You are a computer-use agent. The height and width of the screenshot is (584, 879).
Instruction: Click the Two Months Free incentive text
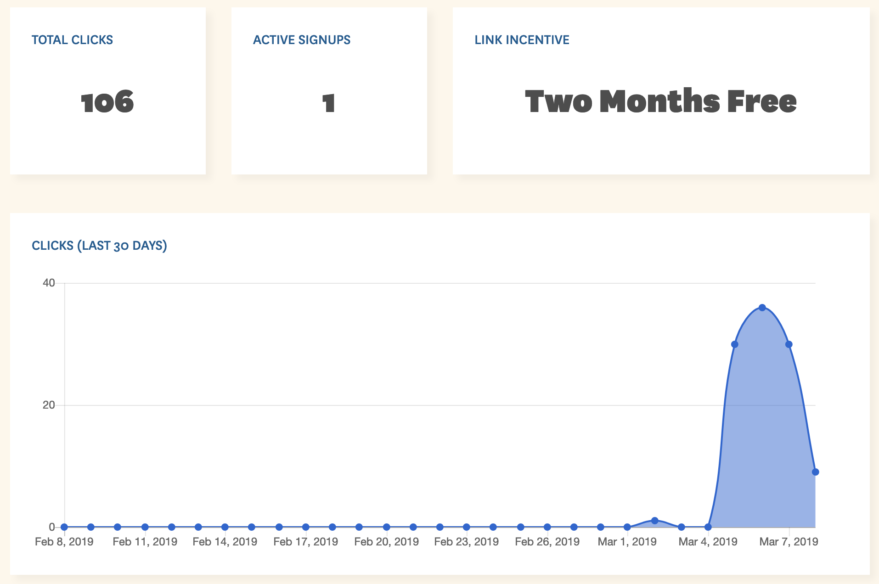coord(661,101)
